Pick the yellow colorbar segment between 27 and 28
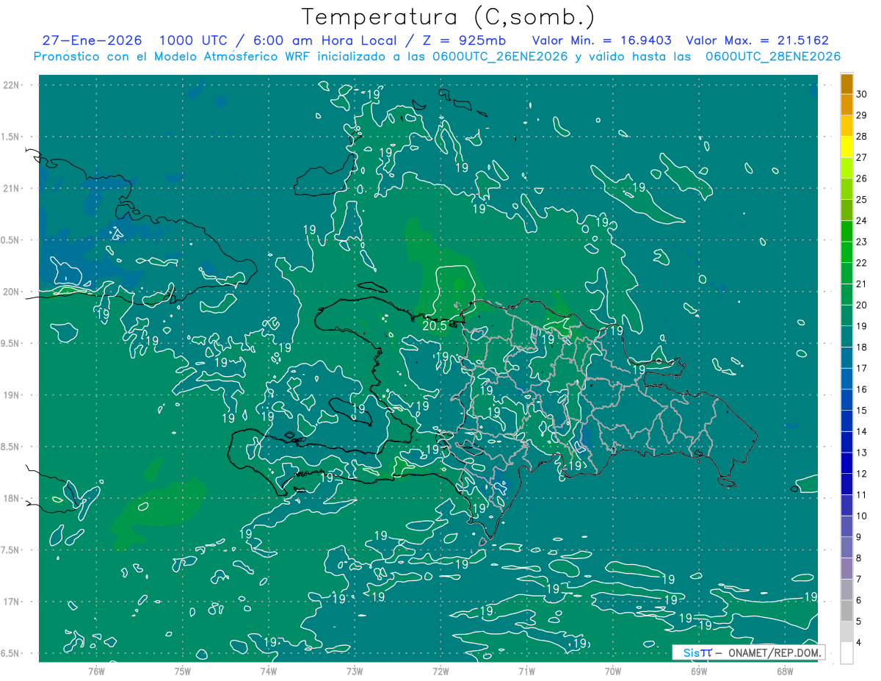This screenshot has width=881, height=681. click(x=846, y=147)
